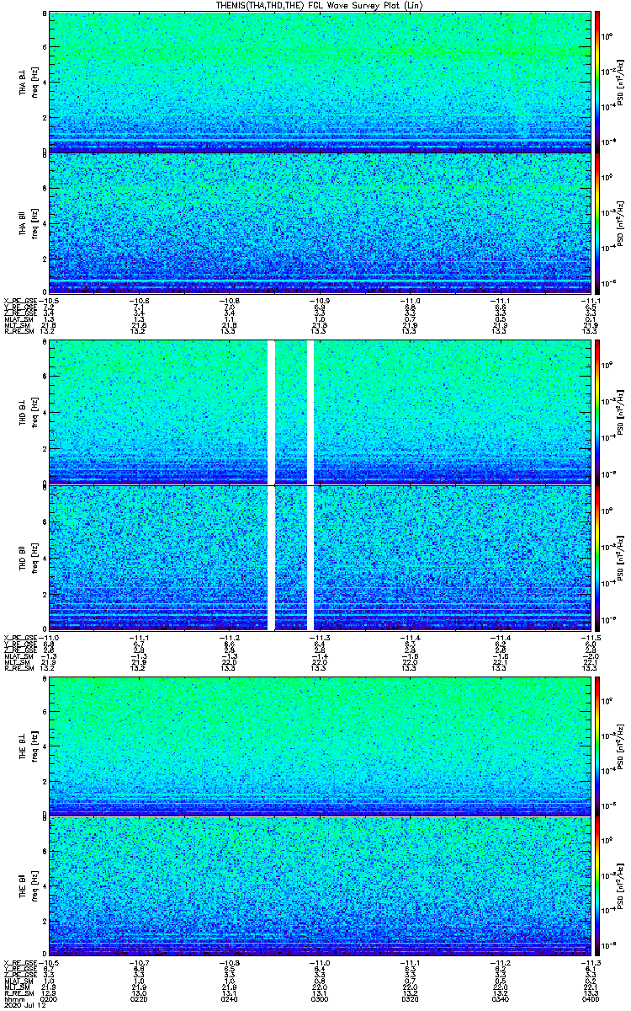631x1011 pixels.
Task: Click the -11.5 X_RE_GSE value under THD
Action: pyautogui.click(x=589, y=638)
